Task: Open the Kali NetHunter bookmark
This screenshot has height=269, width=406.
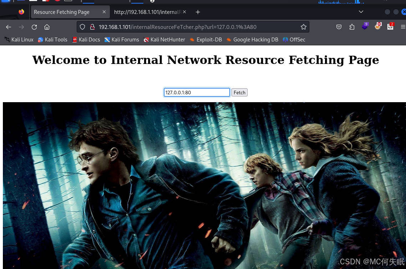Action: (x=164, y=40)
